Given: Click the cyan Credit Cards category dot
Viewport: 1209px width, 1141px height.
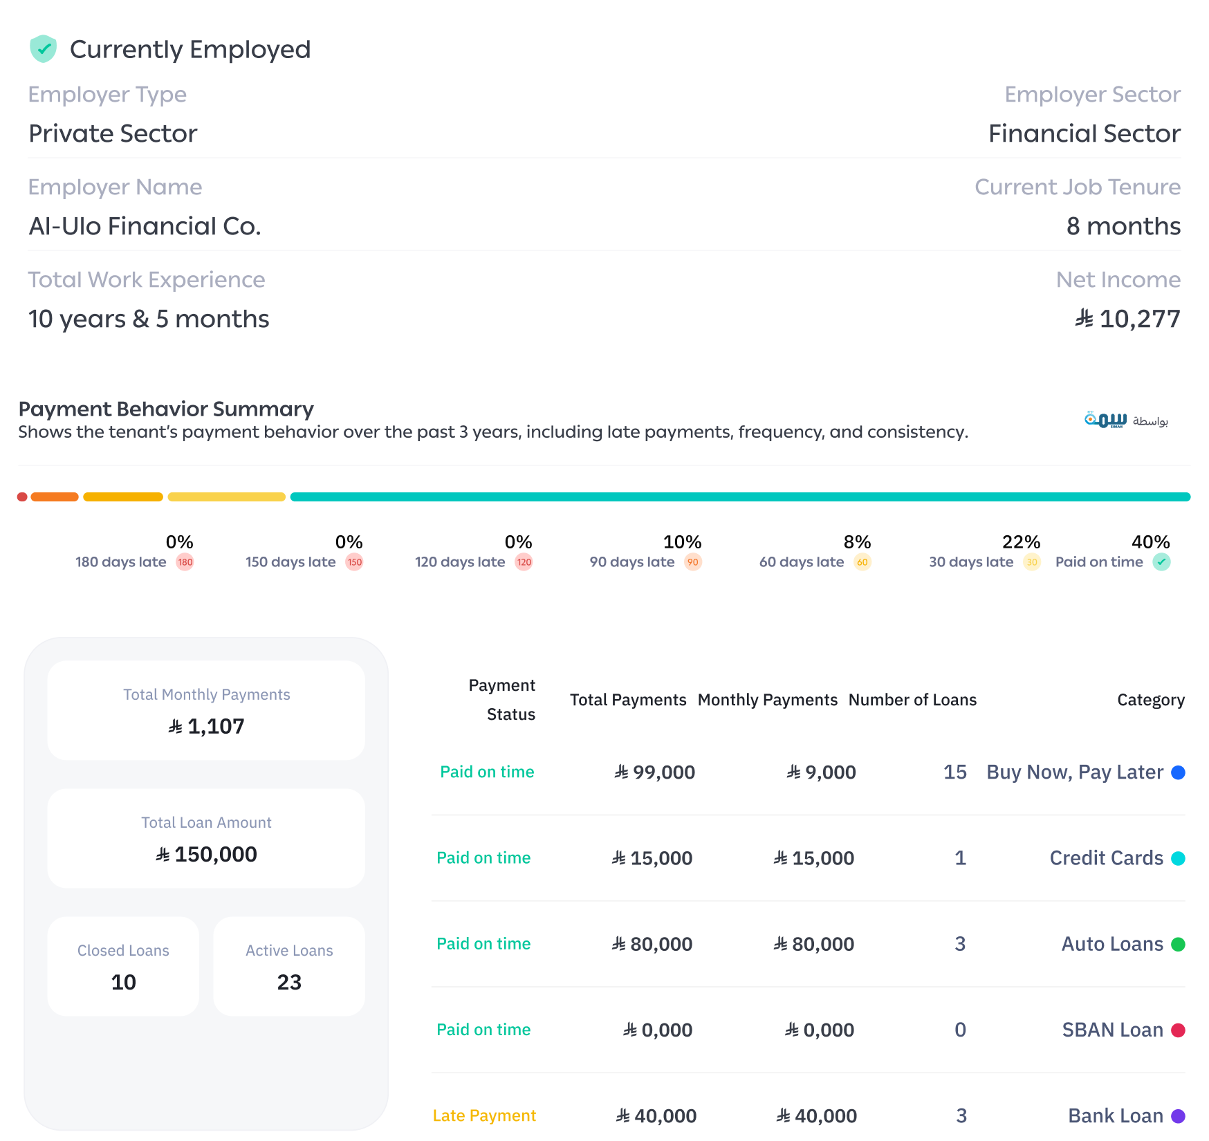Looking at the screenshot, I should 1178,858.
